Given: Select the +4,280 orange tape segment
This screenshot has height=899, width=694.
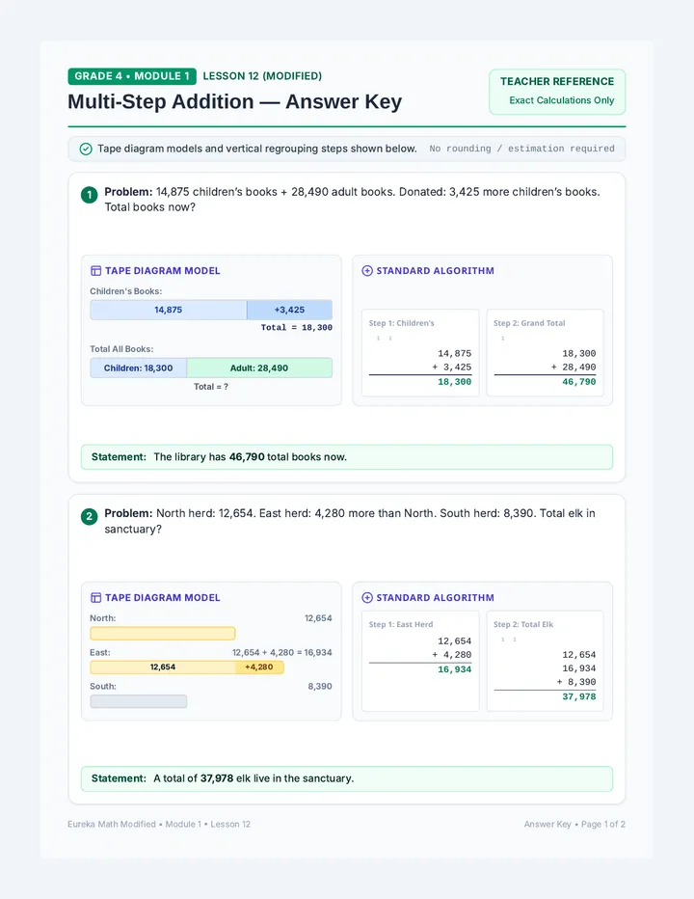Looking at the screenshot, I should (x=259, y=667).
